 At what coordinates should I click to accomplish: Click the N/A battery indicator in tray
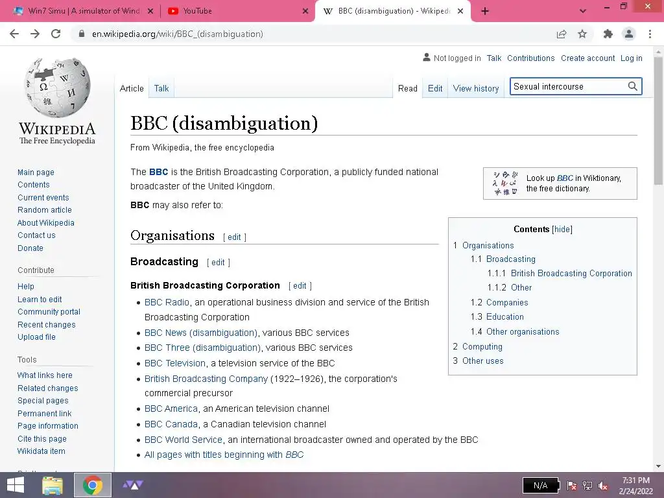(541, 485)
